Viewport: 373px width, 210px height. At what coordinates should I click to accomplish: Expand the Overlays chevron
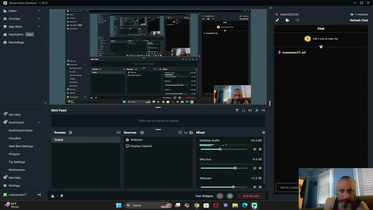[x=39, y=19]
